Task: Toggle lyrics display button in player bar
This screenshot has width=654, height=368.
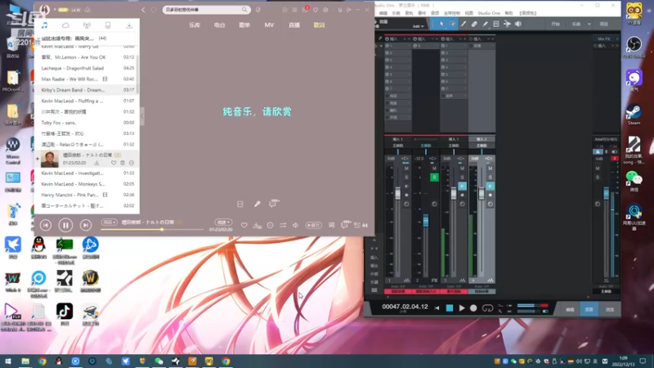Action: point(331,226)
